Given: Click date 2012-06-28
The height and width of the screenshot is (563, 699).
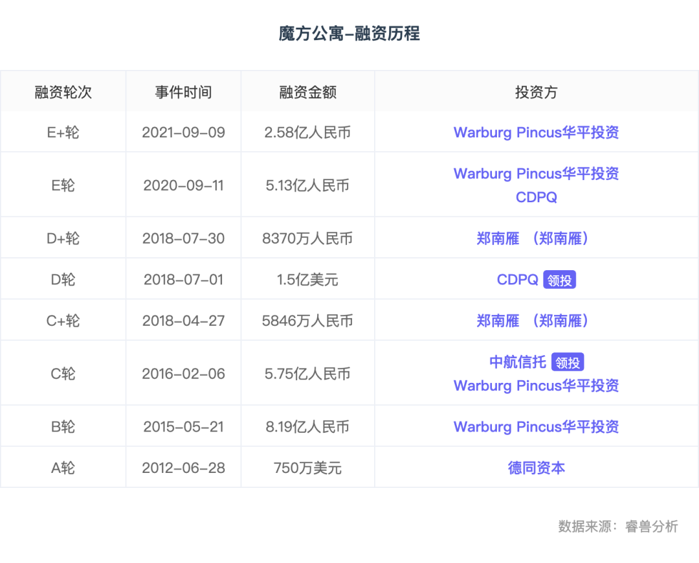Looking at the screenshot, I should click(183, 468).
